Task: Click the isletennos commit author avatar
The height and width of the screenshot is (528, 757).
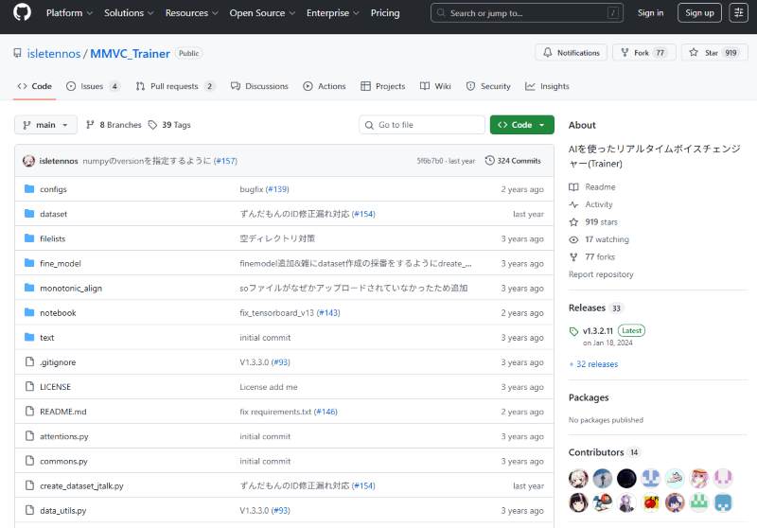Action: coord(28,161)
